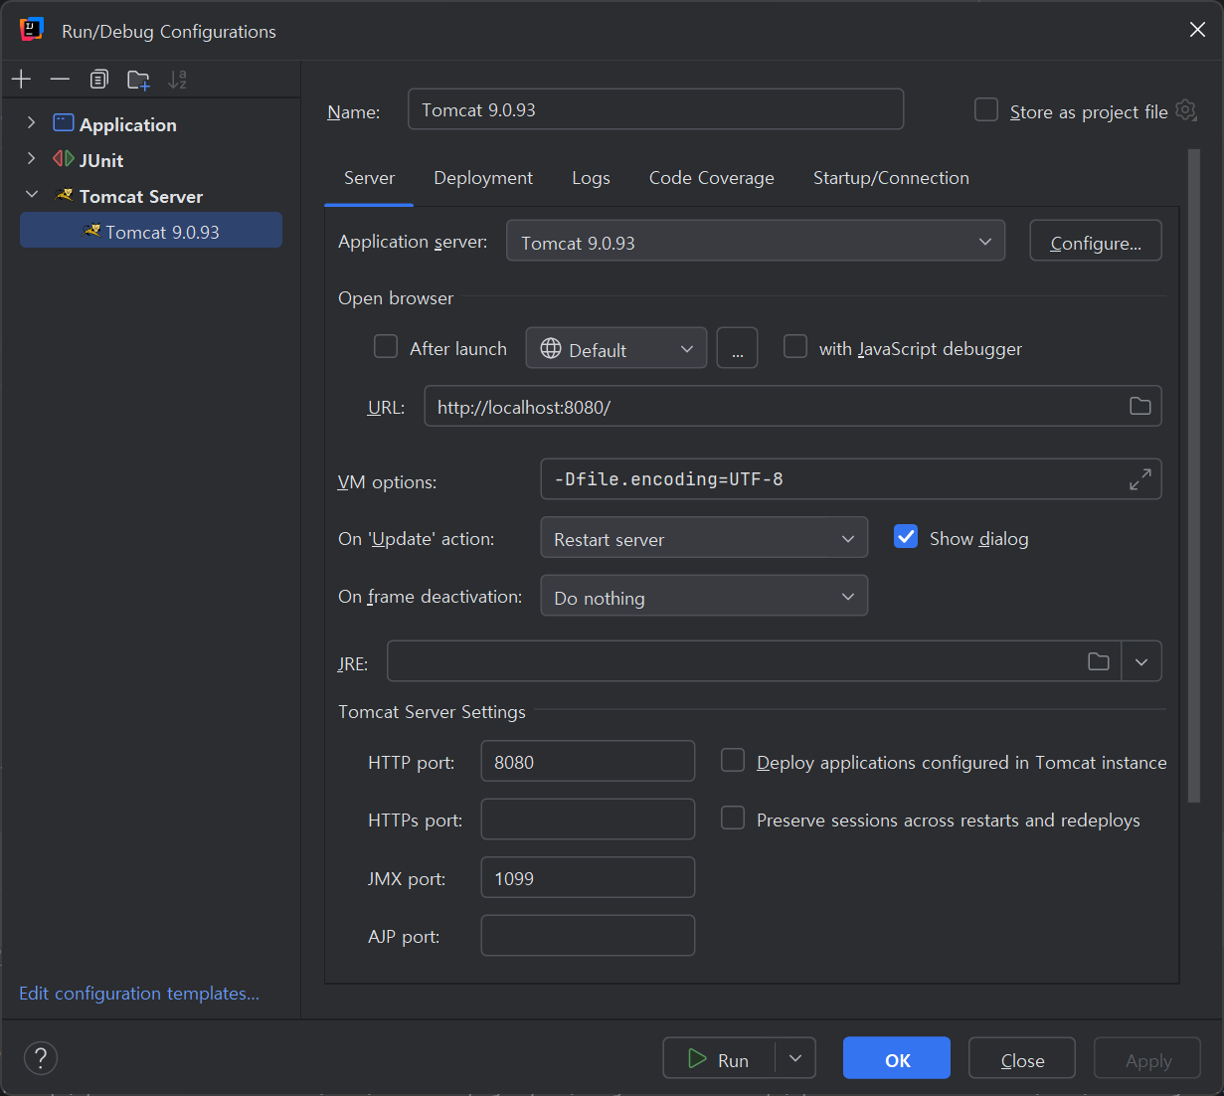Toggle Store as project file checkbox
The image size is (1224, 1096).
pos(986,109)
